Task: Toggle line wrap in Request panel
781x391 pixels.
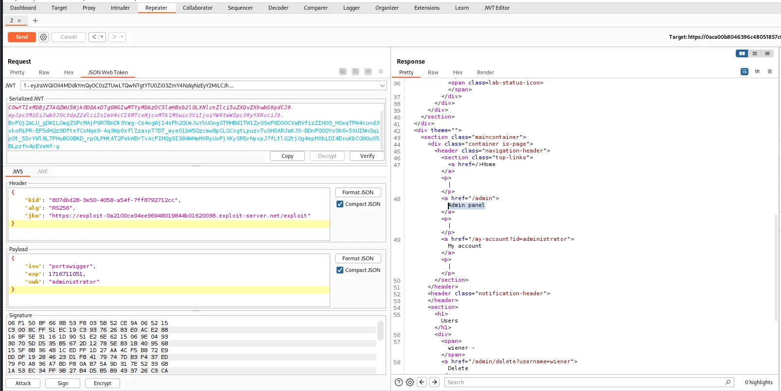Action: point(355,71)
